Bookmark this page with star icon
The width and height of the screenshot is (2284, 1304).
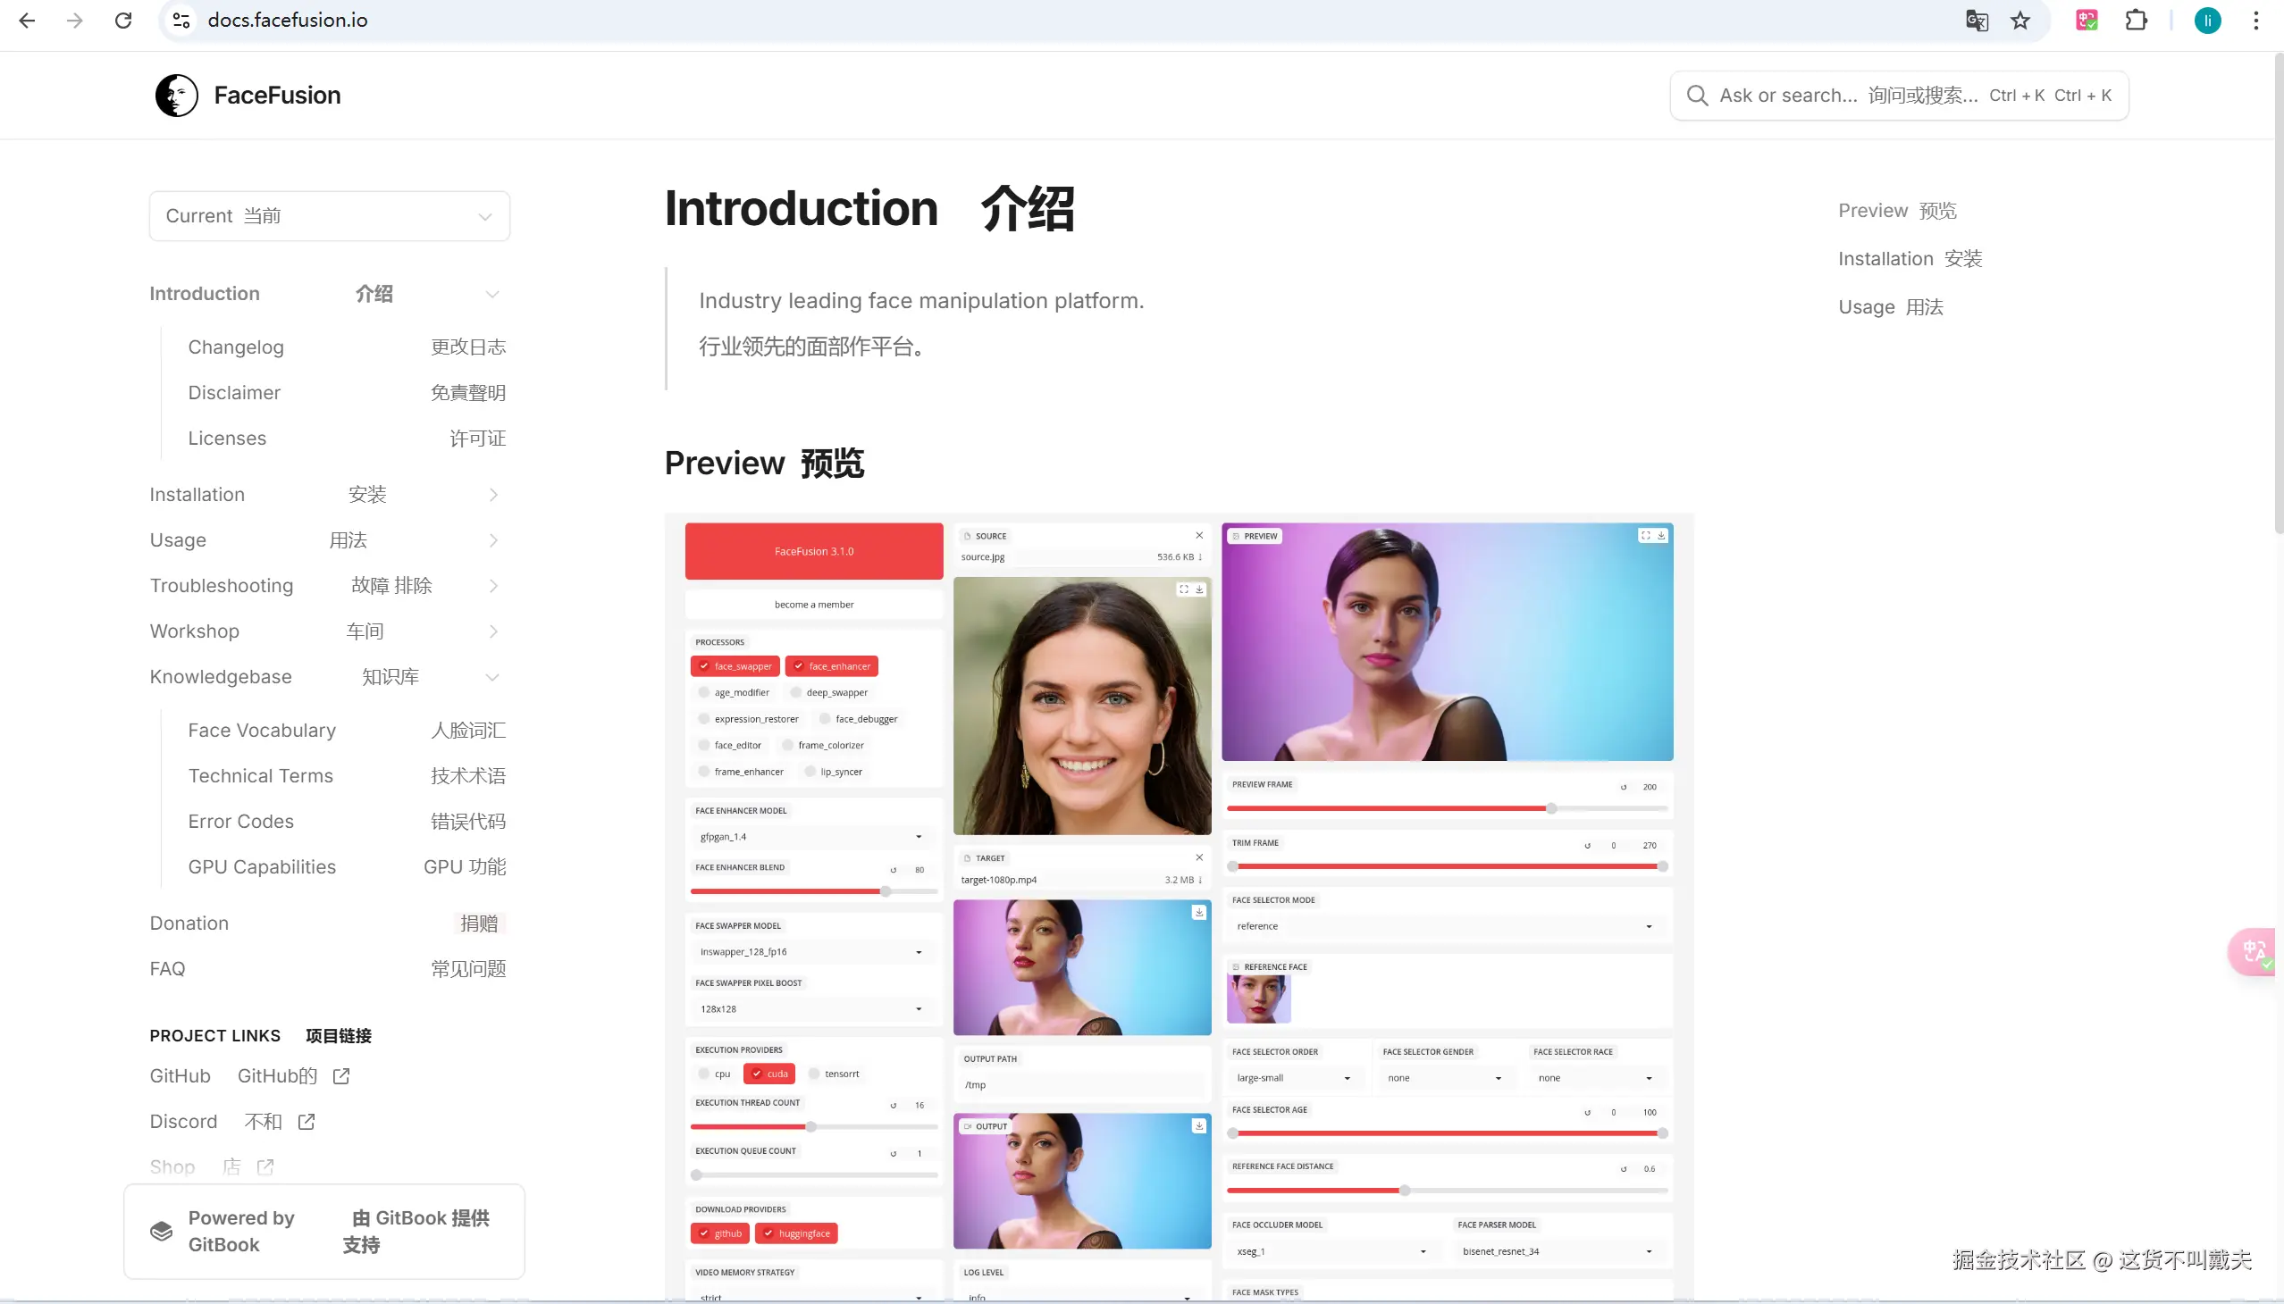pos(2019,20)
